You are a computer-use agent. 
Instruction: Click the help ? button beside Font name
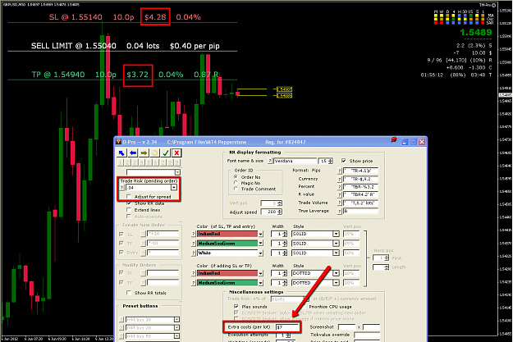(x=270, y=161)
